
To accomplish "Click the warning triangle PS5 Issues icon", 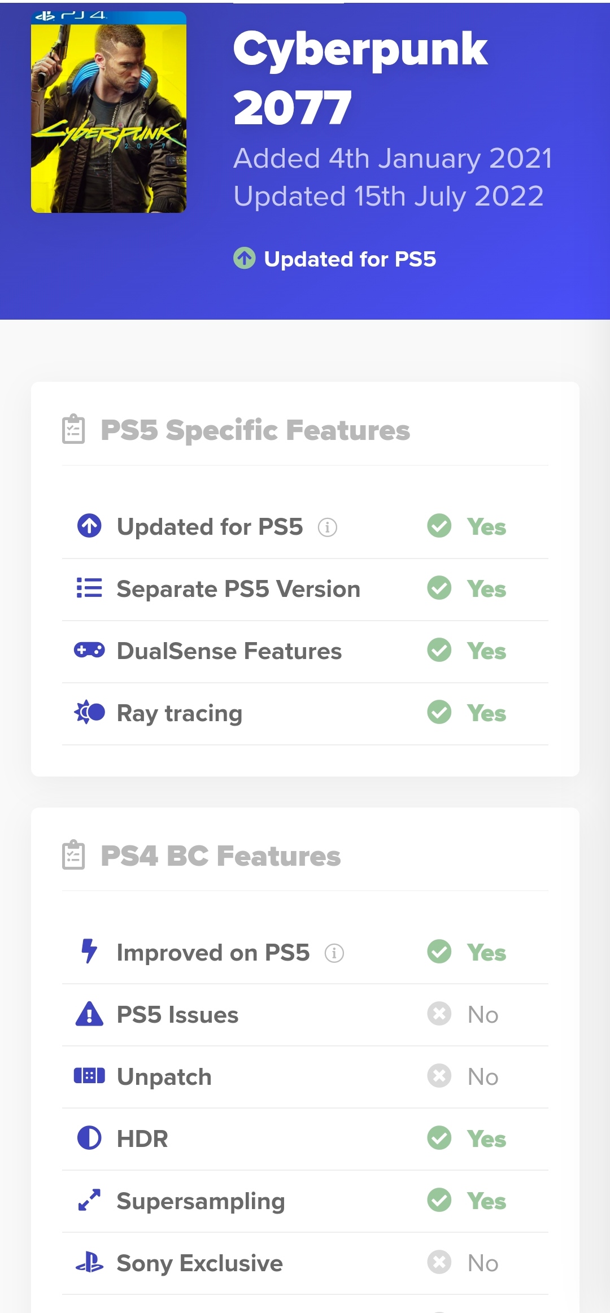I will point(89,1014).
